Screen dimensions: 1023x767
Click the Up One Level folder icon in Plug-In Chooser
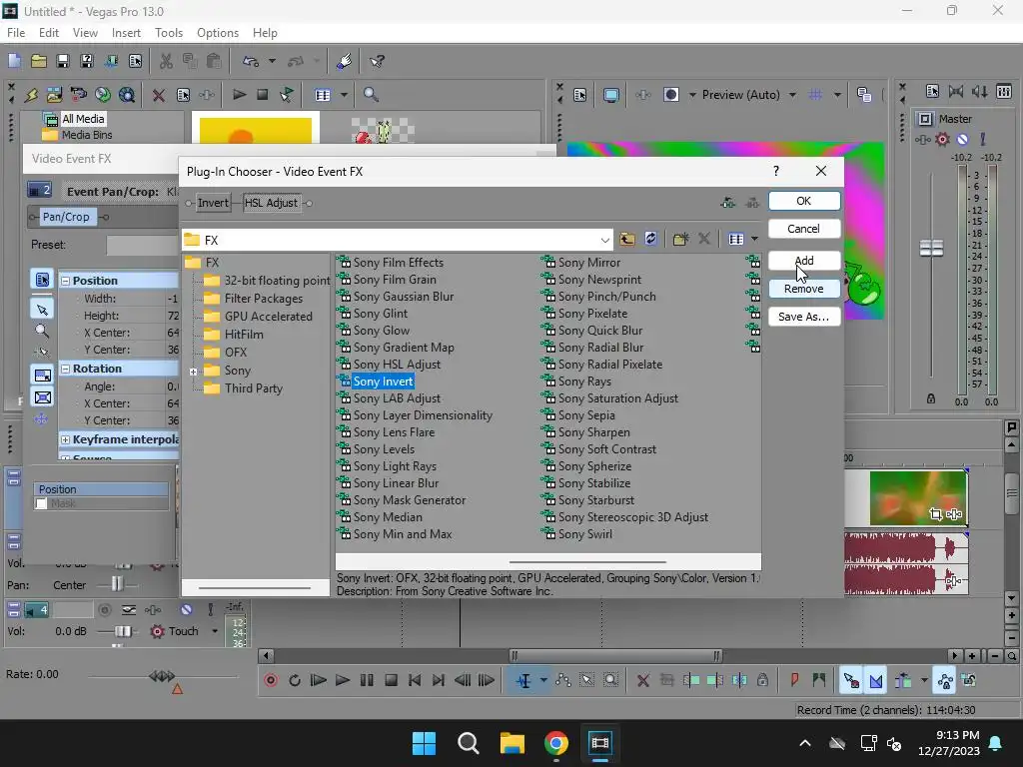(627, 240)
